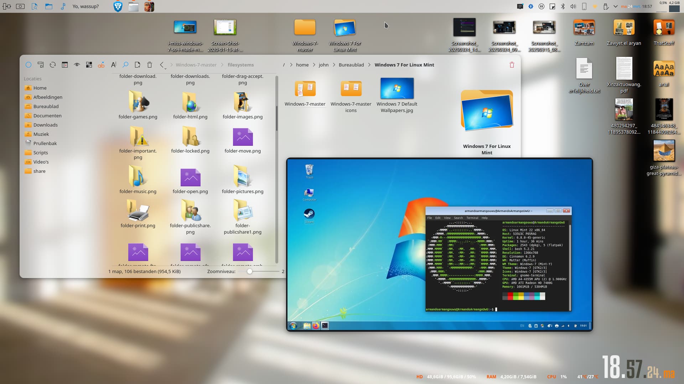Select folder-print.png file
Image resolution: width=684 pixels, height=384 pixels.
138,213
